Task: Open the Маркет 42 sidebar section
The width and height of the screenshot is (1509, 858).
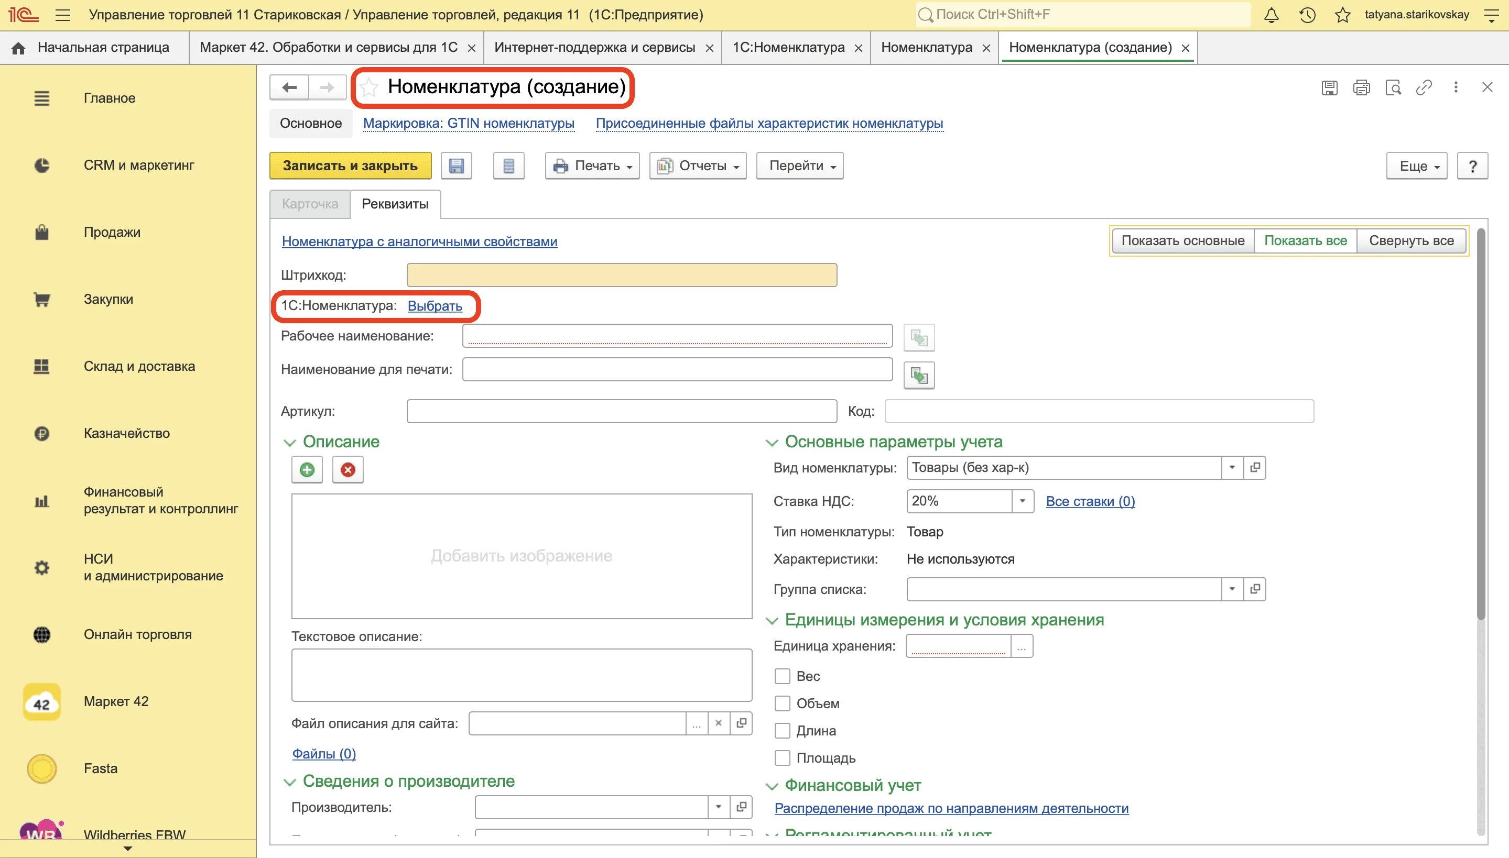Action: click(116, 701)
